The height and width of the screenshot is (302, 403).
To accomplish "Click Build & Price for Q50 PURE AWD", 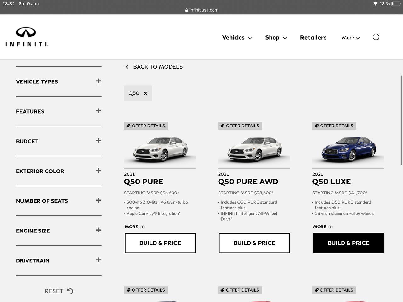I will tap(254, 243).
